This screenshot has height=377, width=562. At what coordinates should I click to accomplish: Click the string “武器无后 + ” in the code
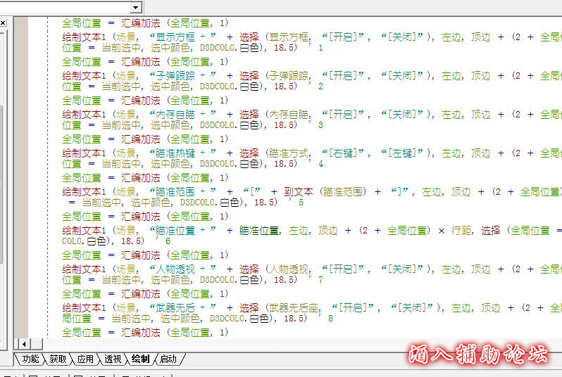click(x=183, y=307)
